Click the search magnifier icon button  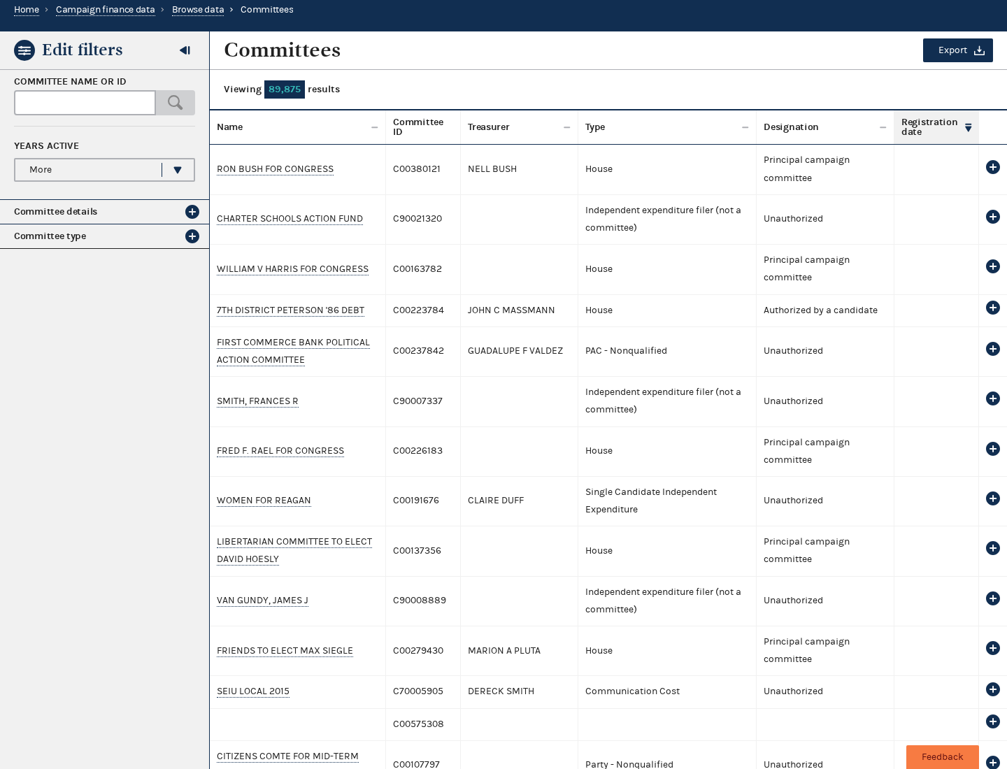click(x=175, y=103)
